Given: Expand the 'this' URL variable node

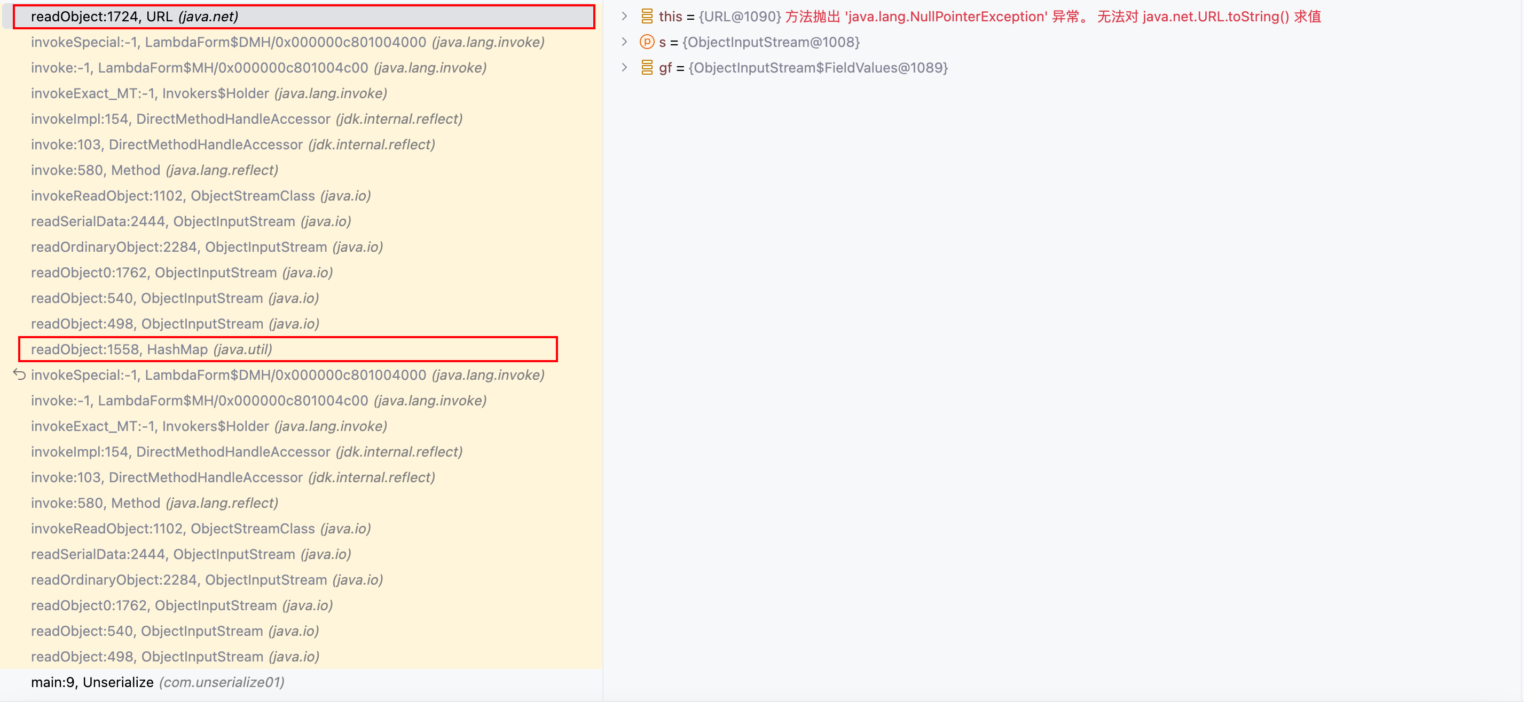Looking at the screenshot, I should click(624, 17).
